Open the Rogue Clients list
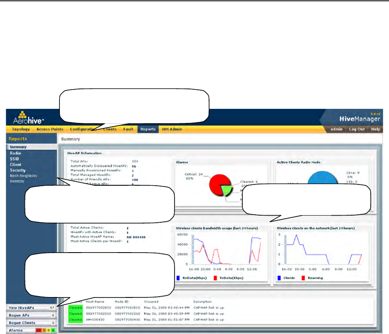Viewport: 389px width, 334px height. click(x=31, y=323)
